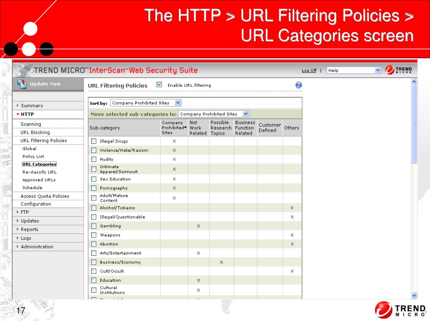Screen dimensions: 430x322
Task: Check the Illegal Drugs sub-category
Action: tap(94, 141)
